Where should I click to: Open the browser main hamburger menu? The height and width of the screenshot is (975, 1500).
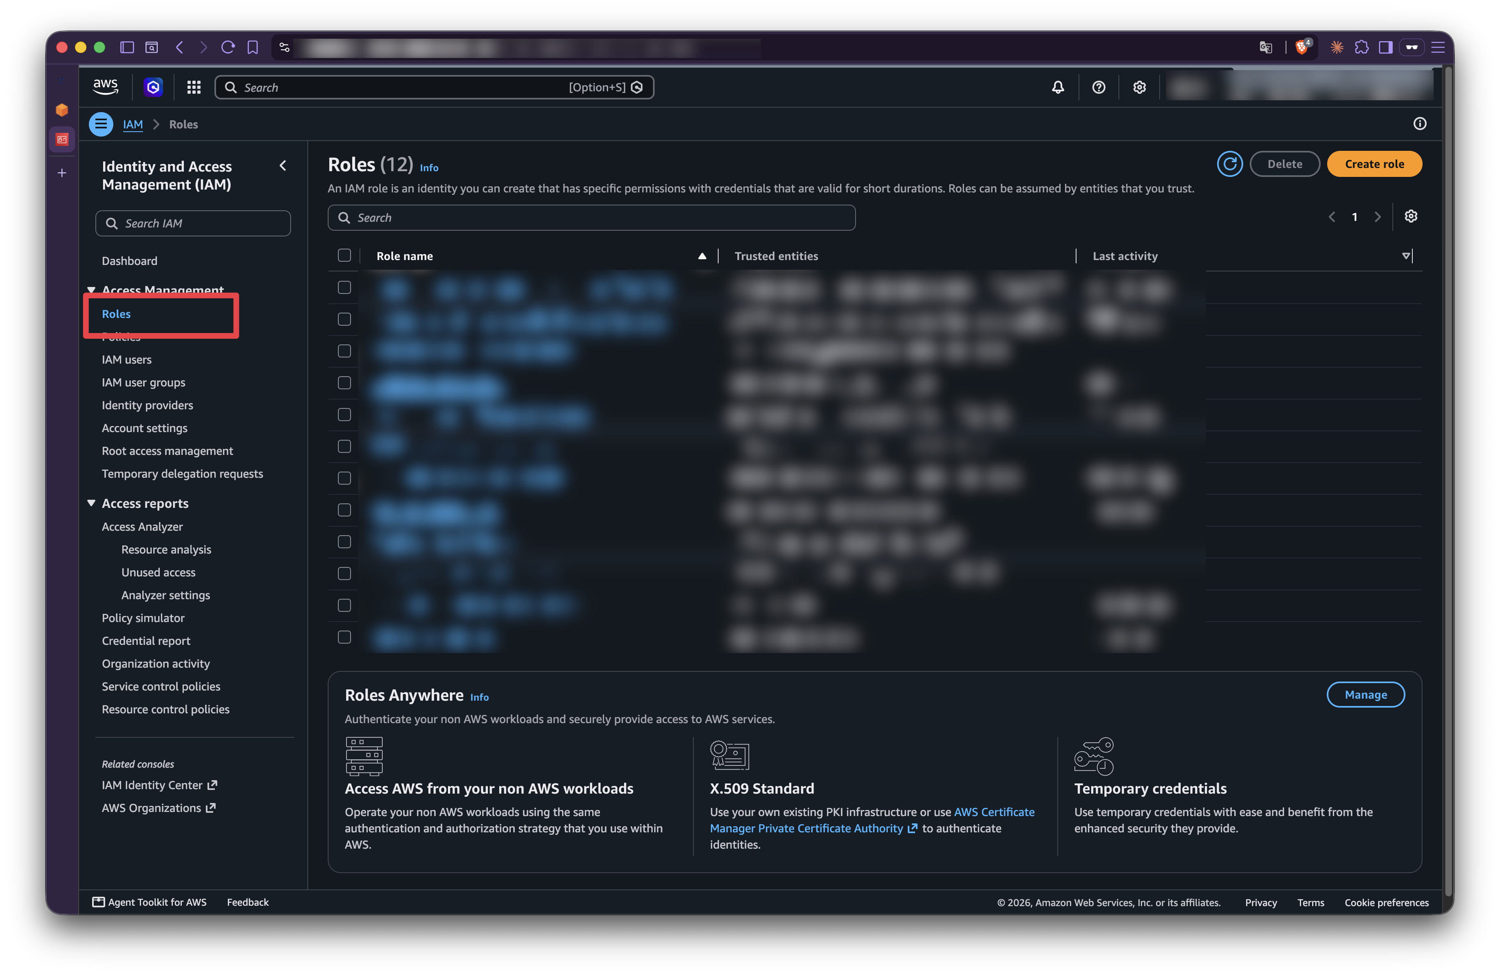click(x=1438, y=47)
